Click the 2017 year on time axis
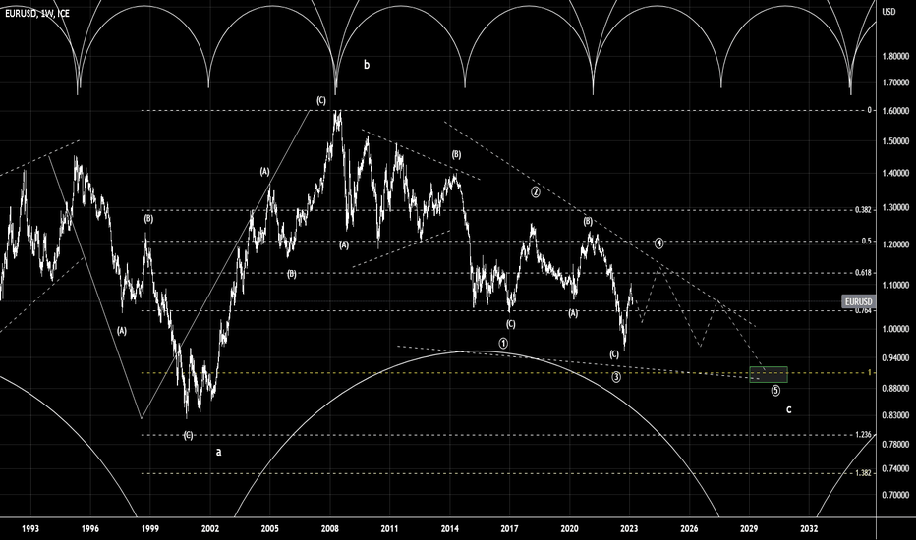This screenshot has width=916, height=540. 509,529
